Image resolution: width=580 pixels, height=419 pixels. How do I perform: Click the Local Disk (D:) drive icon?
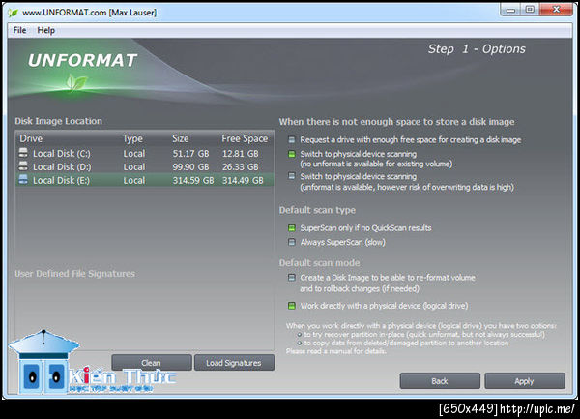pyautogui.click(x=23, y=165)
